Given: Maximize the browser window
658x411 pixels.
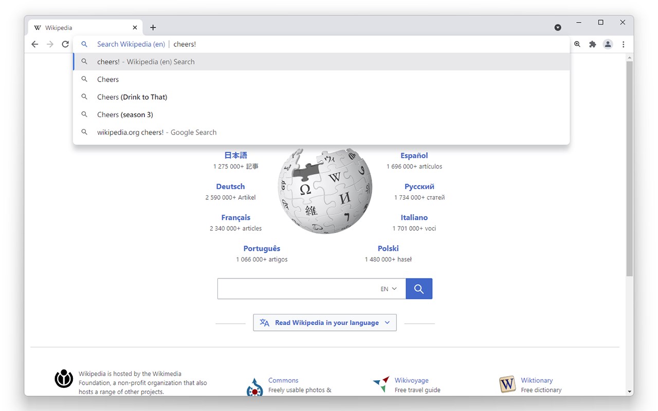Looking at the screenshot, I should [601, 23].
